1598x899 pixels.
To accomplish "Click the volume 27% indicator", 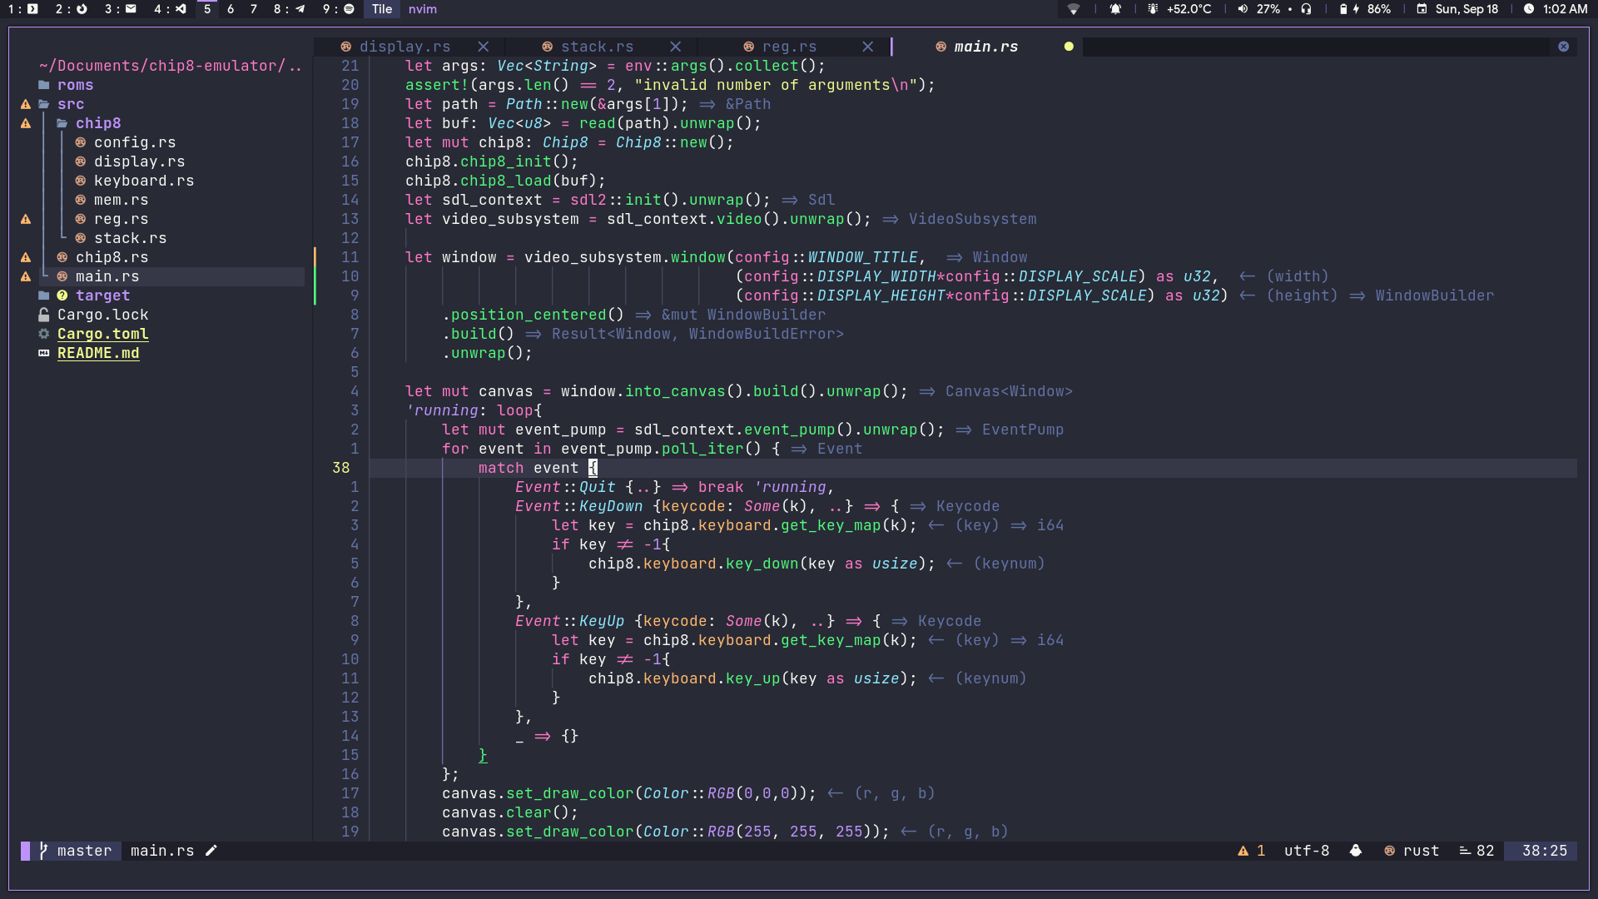I will pos(1259,9).
